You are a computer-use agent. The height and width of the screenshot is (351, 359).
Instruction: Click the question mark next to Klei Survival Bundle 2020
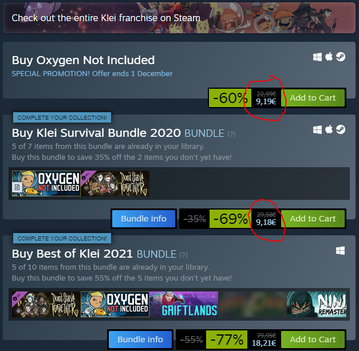(x=231, y=134)
